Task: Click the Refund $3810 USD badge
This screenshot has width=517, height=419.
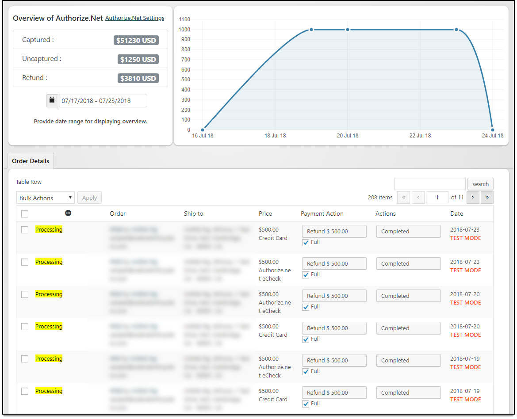Action: coord(138,78)
